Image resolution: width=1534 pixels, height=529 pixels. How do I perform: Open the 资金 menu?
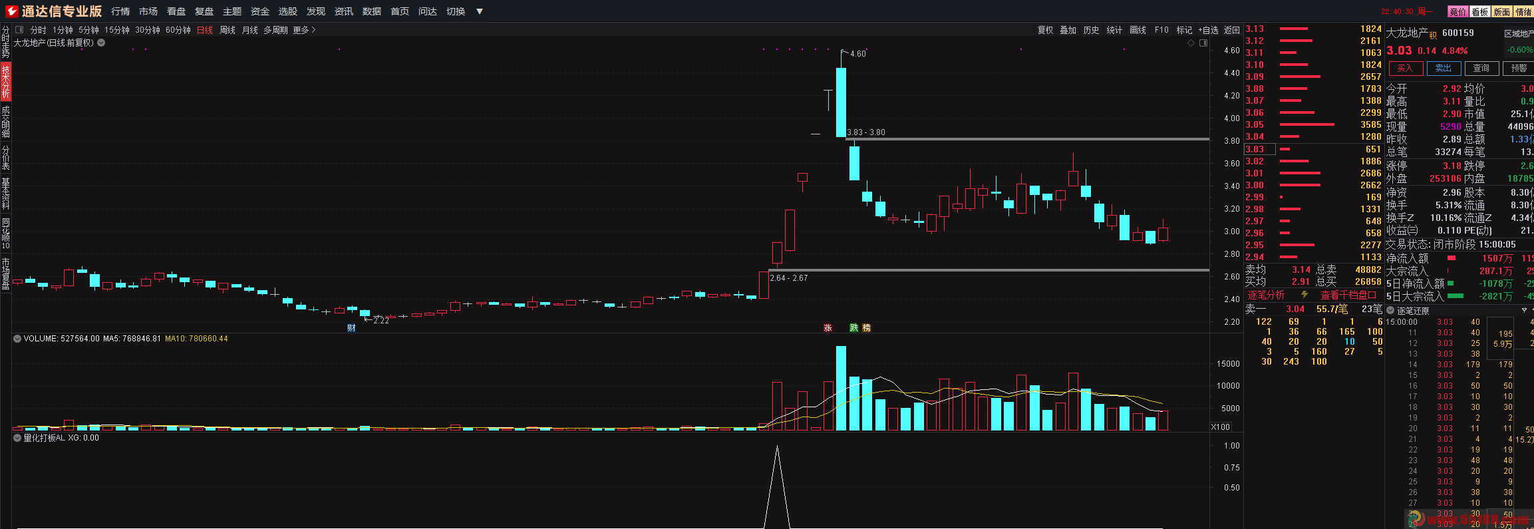click(260, 11)
